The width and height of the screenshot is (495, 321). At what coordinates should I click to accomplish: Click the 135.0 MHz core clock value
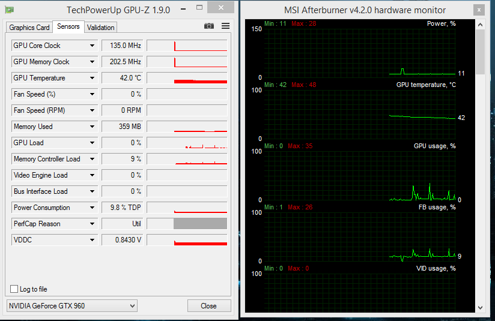click(122, 46)
